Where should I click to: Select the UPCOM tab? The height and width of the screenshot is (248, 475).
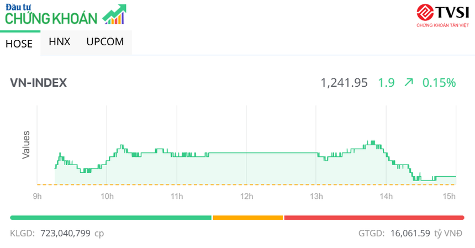105,41
